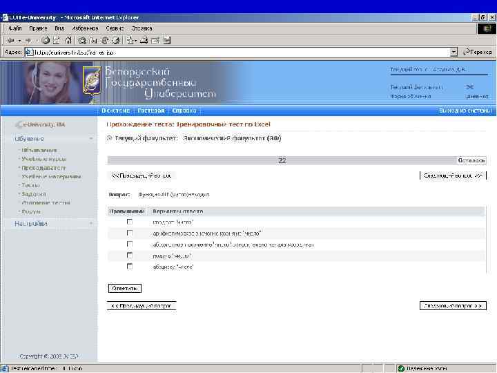Viewport: 497px width, 373px height.
Task: Open Задания in sidebar
Action: click(34, 194)
